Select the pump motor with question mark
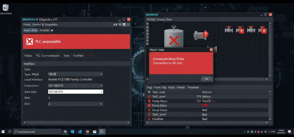 201,35
